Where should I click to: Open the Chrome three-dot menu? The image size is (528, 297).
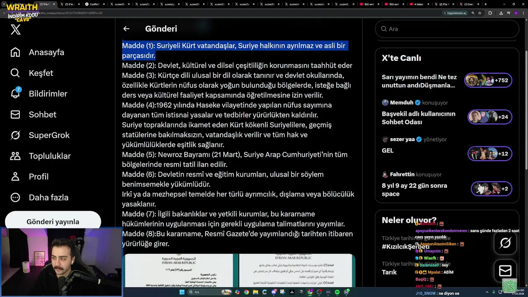pos(523,13)
